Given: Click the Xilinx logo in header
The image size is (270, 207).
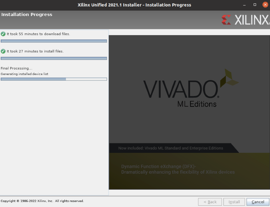Looking at the screenshot, I should pos(245,20).
